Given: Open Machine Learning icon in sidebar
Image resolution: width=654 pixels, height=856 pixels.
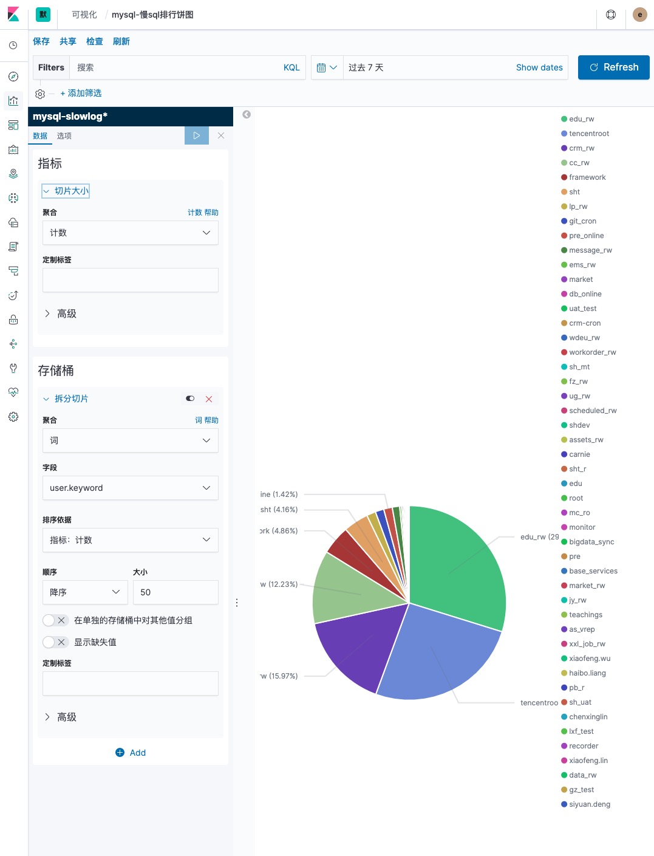Looking at the screenshot, I should click(13, 198).
